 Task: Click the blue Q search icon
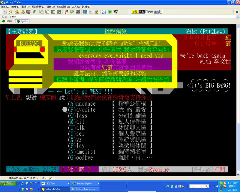point(104,12)
